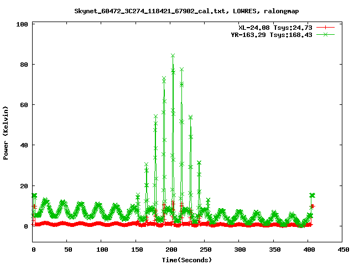Click the x-axis tick label 450
Viewport: 354px width, 265px height.
[343, 250]
